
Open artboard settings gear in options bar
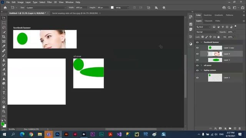coord(164,8)
